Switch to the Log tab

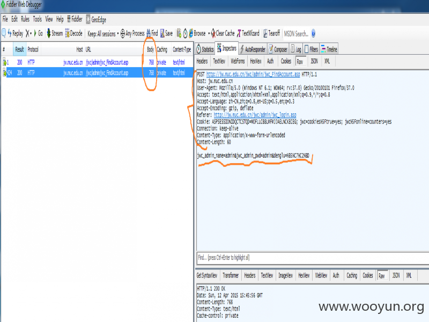pyautogui.click(x=296, y=49)
